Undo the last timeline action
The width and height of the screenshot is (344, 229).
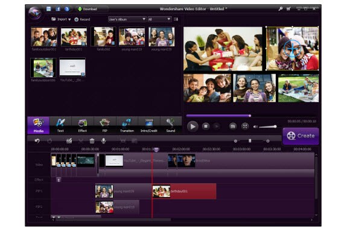[x=37, y=141]
